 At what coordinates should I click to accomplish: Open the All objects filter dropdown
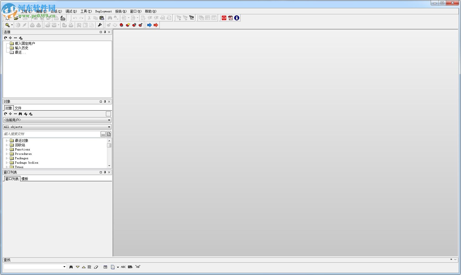pos(109,127)
